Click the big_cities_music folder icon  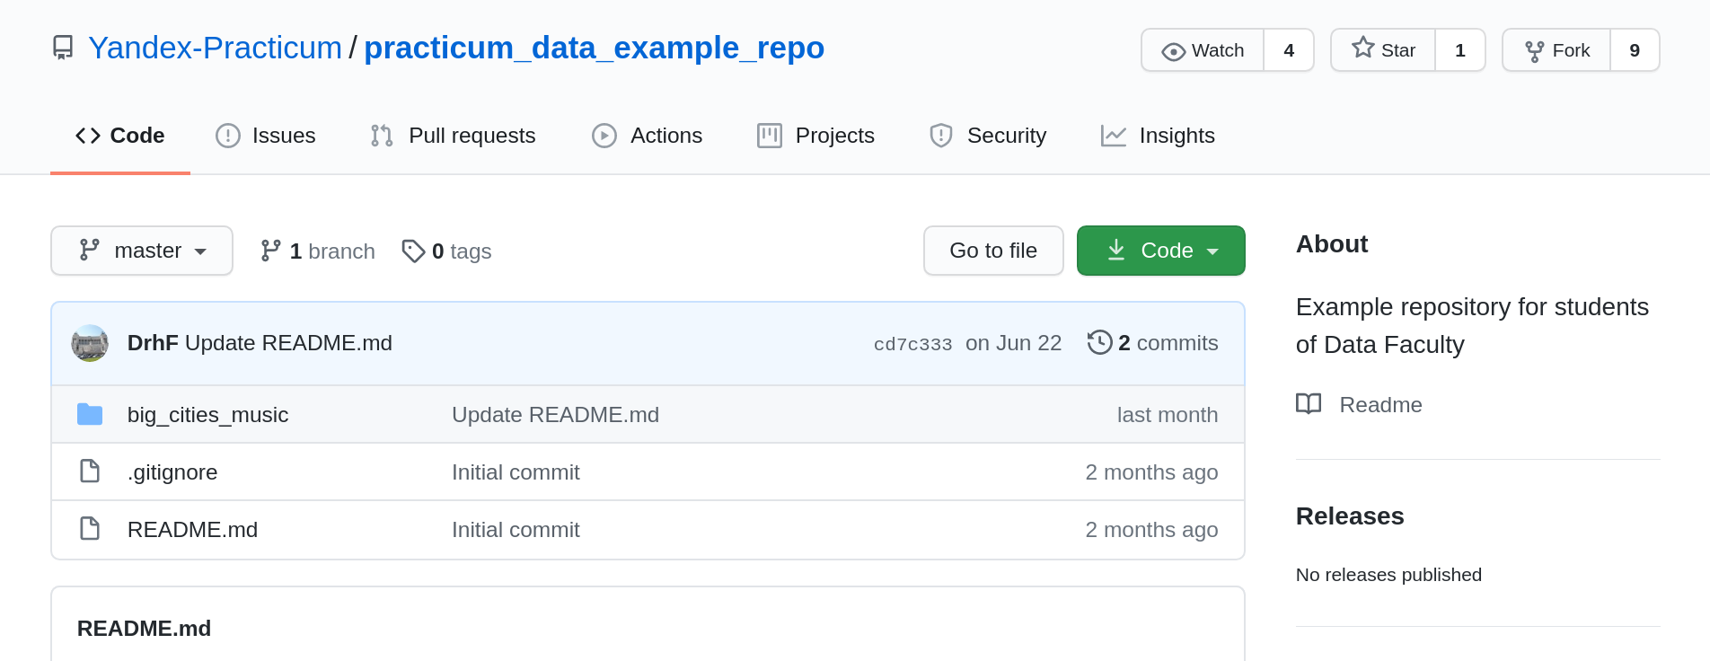90,414
